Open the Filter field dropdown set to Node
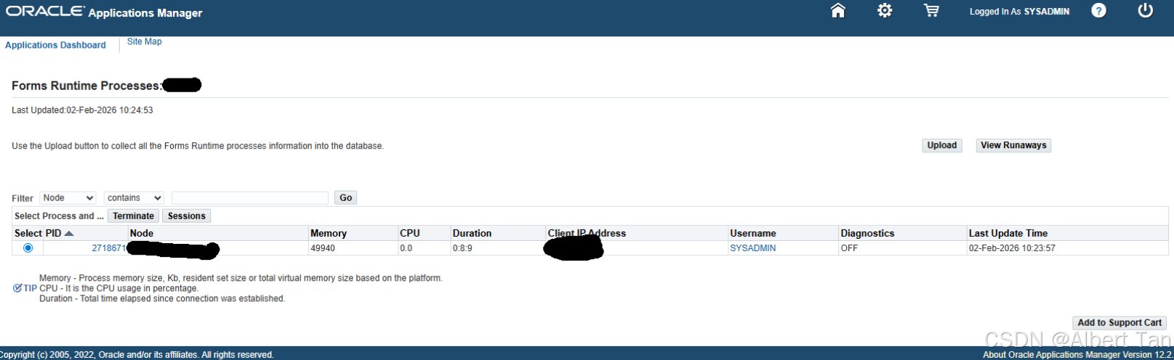1174x360 pixels. click(x=68, y=198)
